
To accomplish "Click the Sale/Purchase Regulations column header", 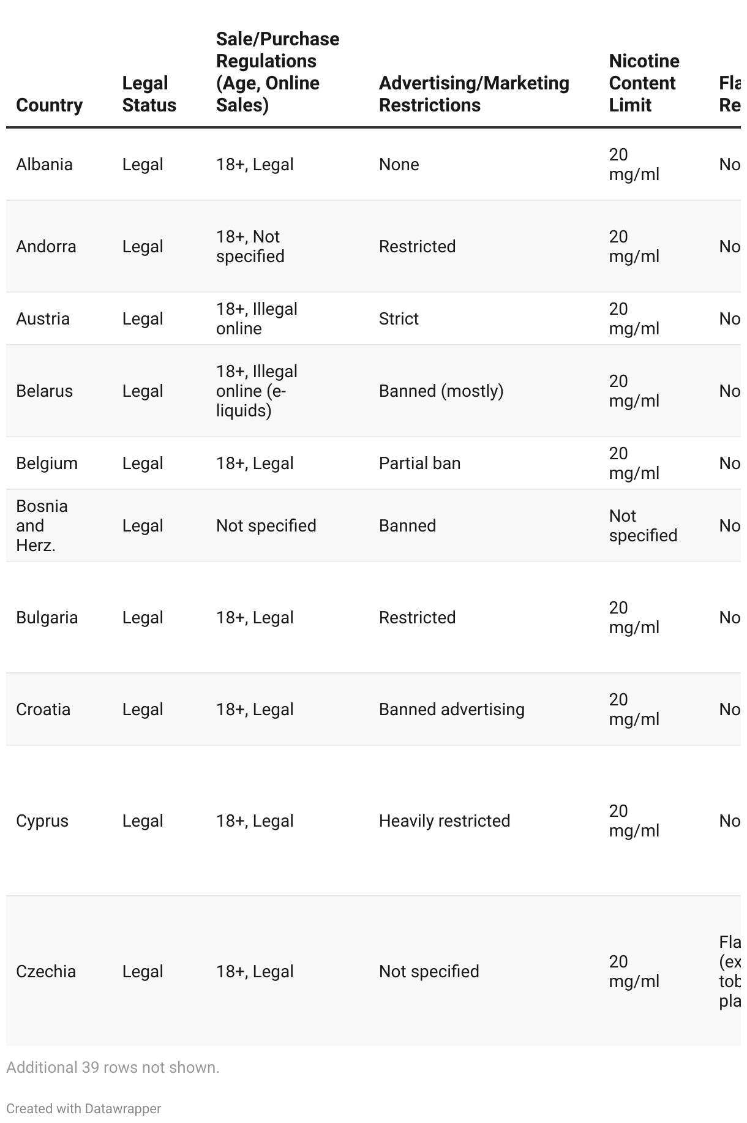I will coord(277,72).
